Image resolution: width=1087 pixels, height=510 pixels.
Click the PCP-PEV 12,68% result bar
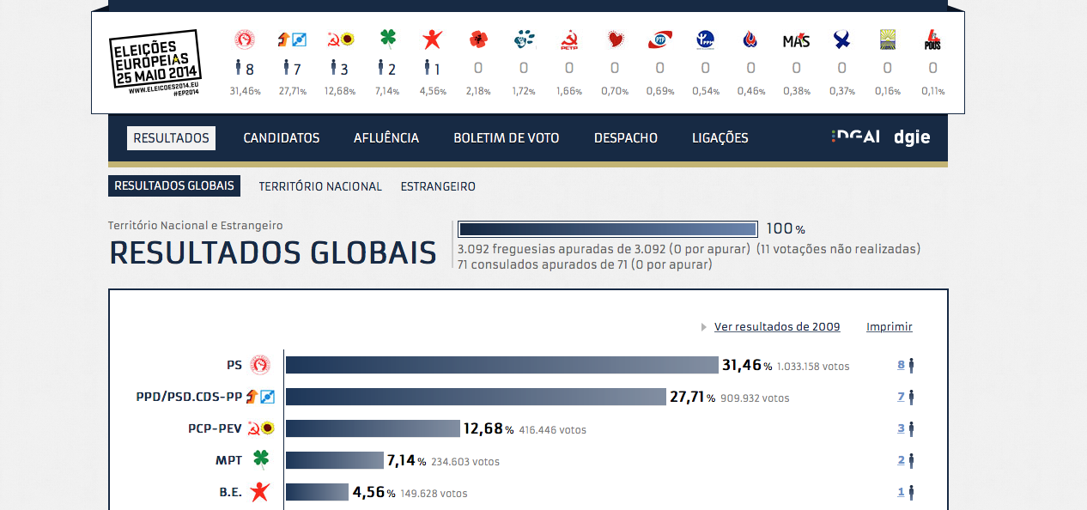pos(373,428)
